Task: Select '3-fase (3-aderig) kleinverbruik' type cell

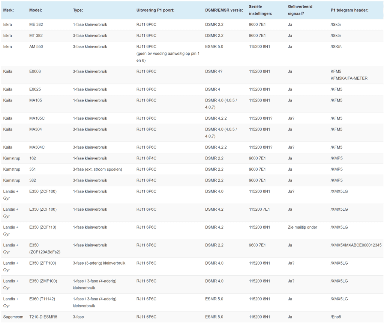Action: coord(99,263)
